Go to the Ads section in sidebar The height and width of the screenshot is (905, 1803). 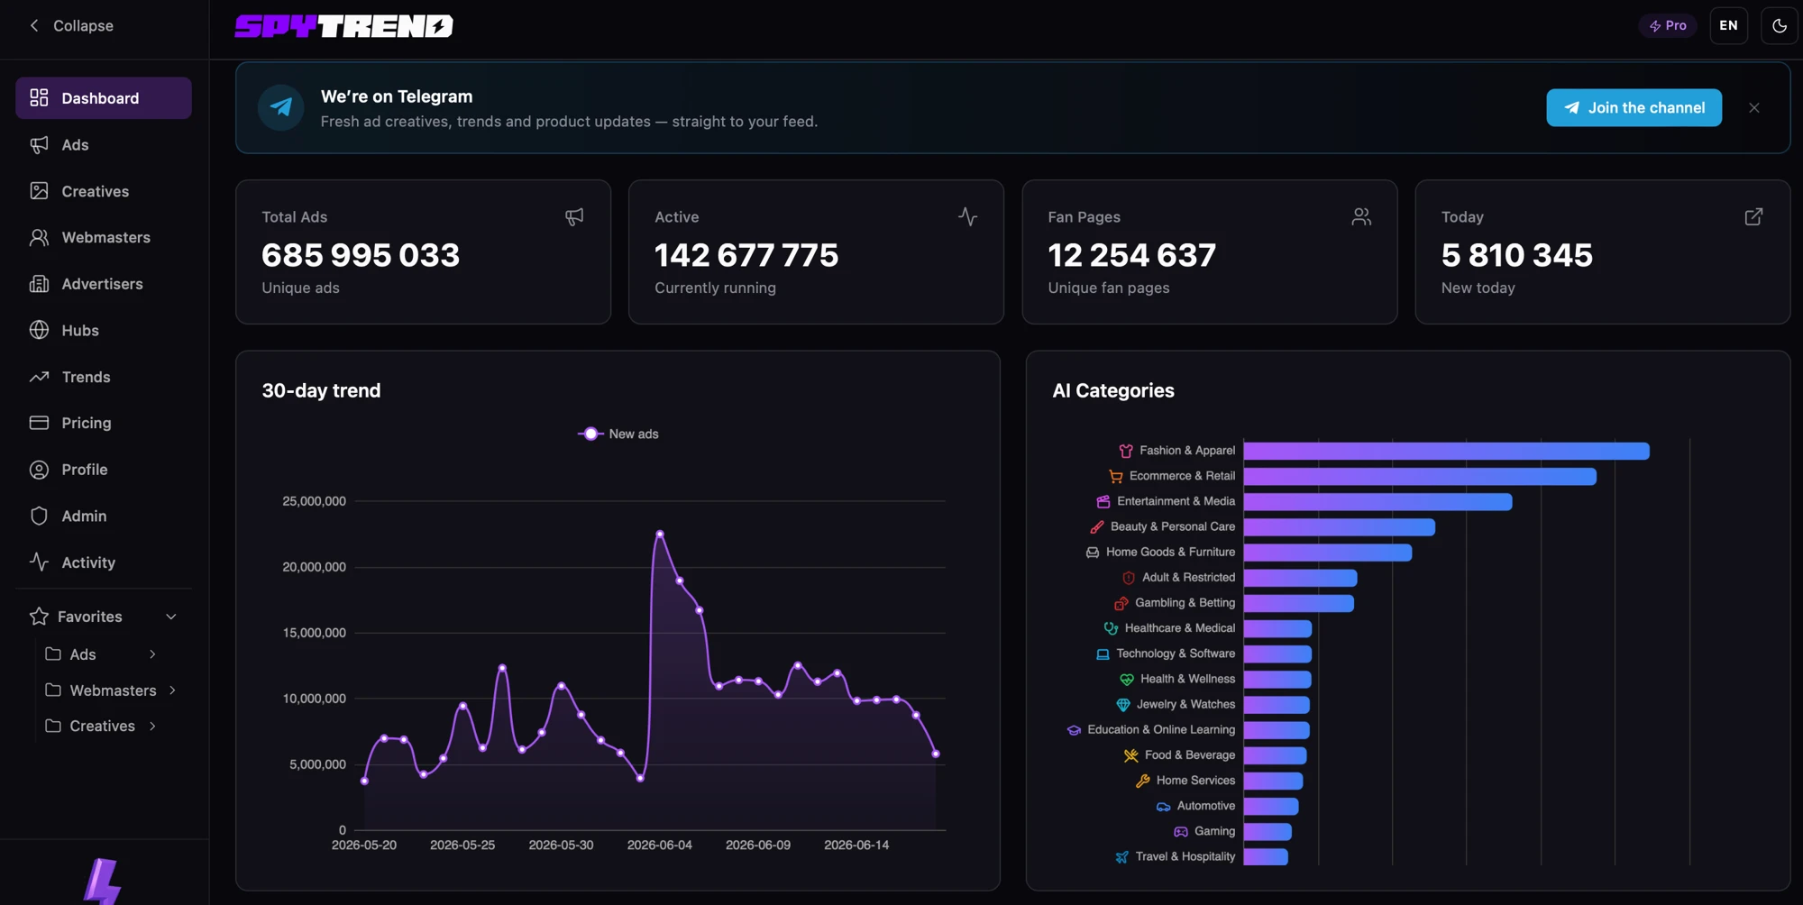(104, 144)
